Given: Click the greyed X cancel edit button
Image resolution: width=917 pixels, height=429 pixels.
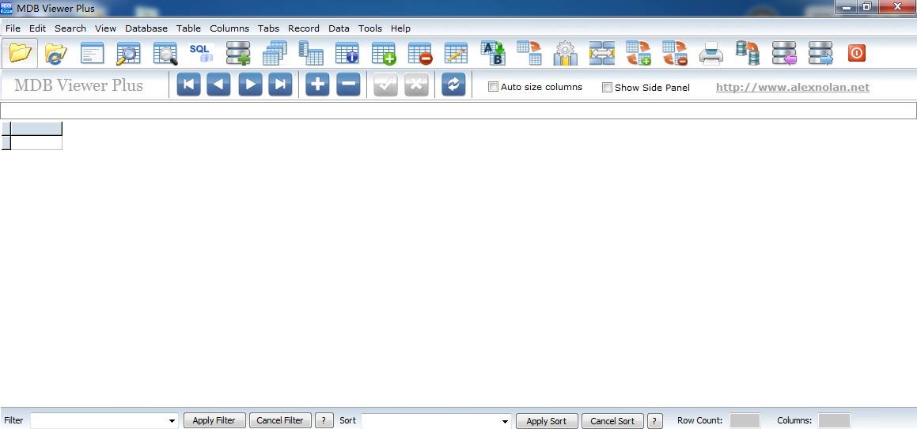Looking at the screenshot, I should pos(416,85).
